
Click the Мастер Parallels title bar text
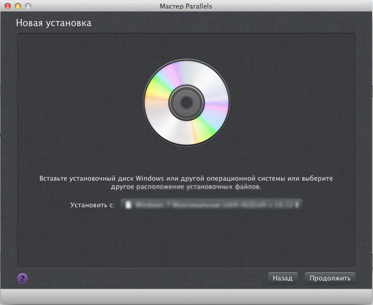pos(186,6)
